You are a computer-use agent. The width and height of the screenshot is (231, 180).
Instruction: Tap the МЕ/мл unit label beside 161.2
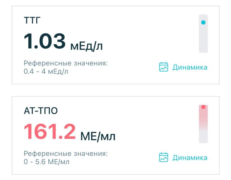pyautogui.click(x=98, y=136)
